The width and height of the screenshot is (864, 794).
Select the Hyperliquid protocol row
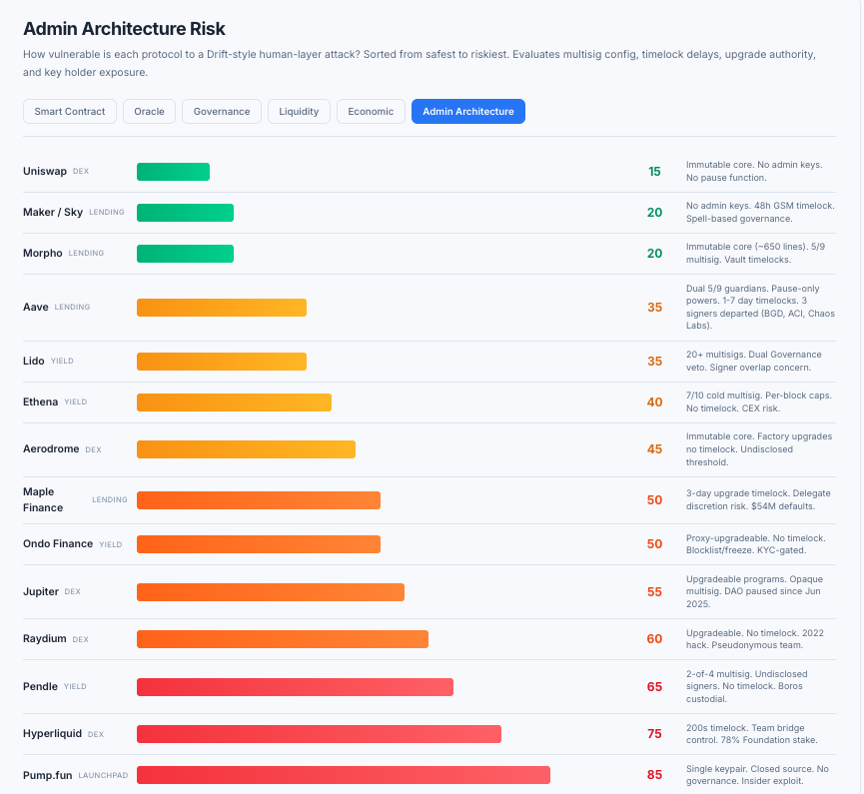(x=53, y=733)
